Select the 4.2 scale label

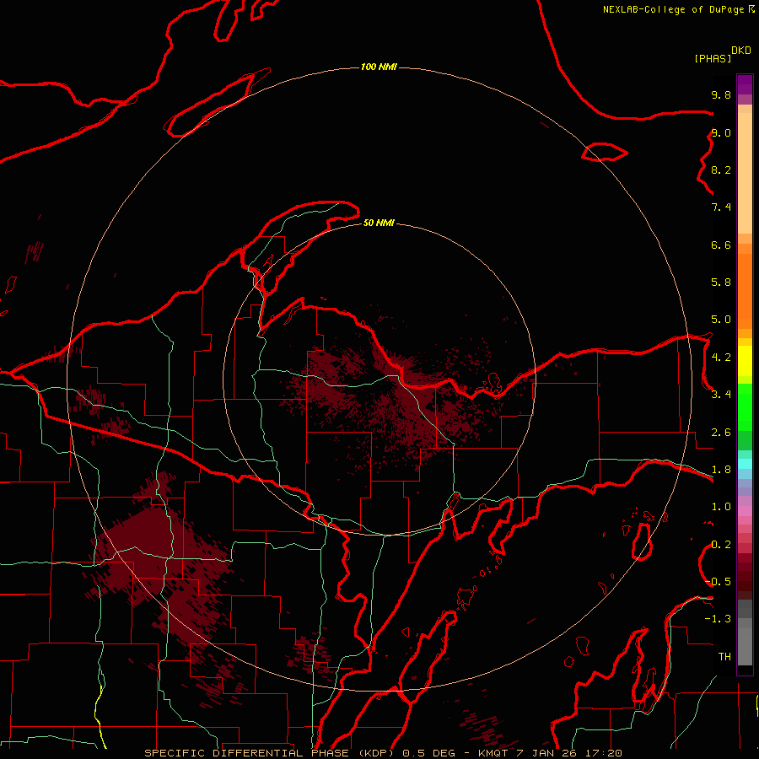(721, 358)
